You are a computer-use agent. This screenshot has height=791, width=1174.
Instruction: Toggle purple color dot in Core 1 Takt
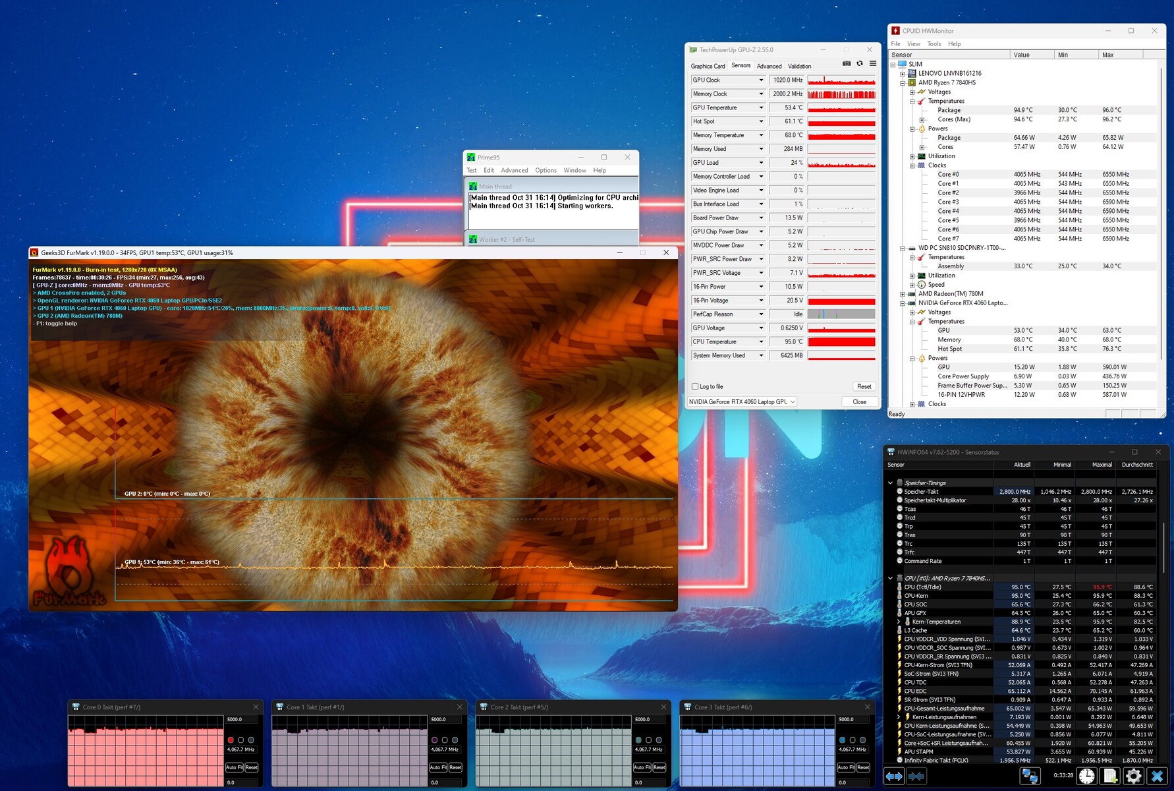click(x=434, y=740)
